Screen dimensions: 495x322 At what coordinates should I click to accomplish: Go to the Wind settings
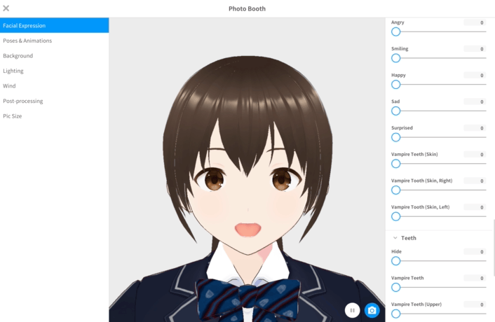coord(54,85)
